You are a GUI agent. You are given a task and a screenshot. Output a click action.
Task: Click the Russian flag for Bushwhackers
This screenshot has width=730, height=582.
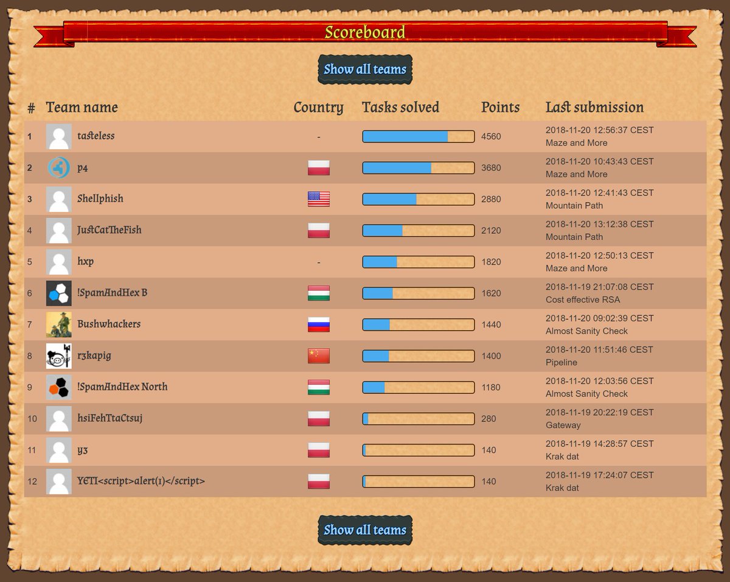319,324
